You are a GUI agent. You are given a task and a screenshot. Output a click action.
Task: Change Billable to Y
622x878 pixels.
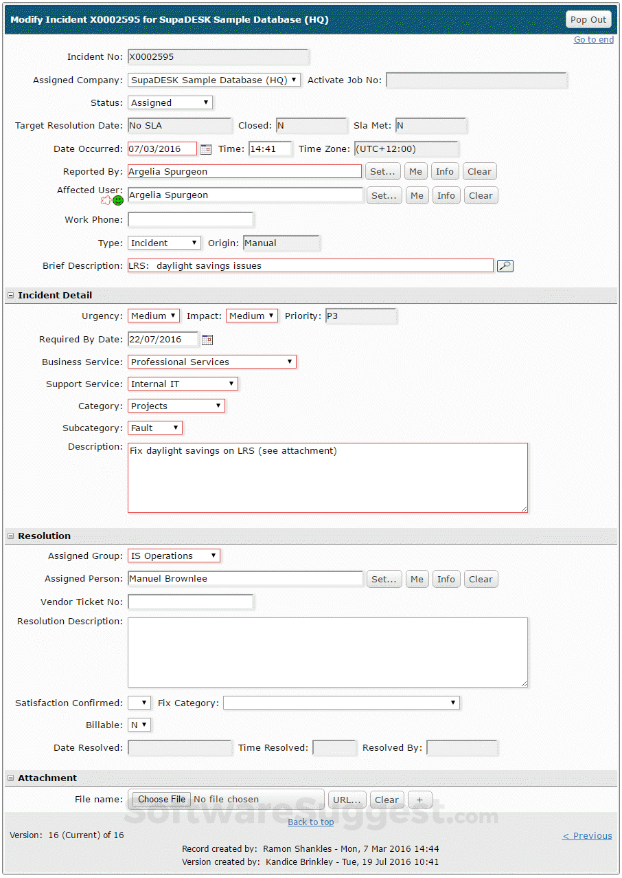[139, 724]
